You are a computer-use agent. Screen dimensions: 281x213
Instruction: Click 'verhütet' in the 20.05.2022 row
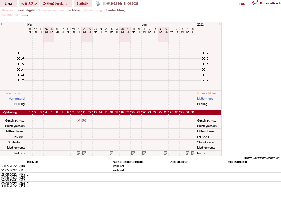tap(119, 166)
